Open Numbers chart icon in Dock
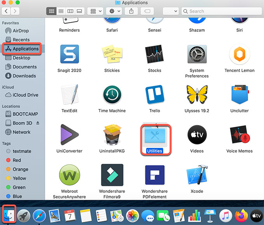This screenshot has width=264, height=225. [x=195, y=216]
